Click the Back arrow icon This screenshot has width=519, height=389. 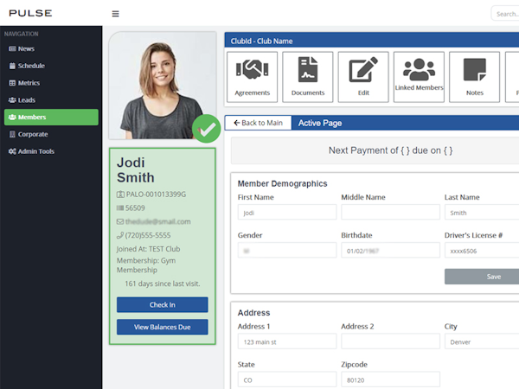point(237,123)
